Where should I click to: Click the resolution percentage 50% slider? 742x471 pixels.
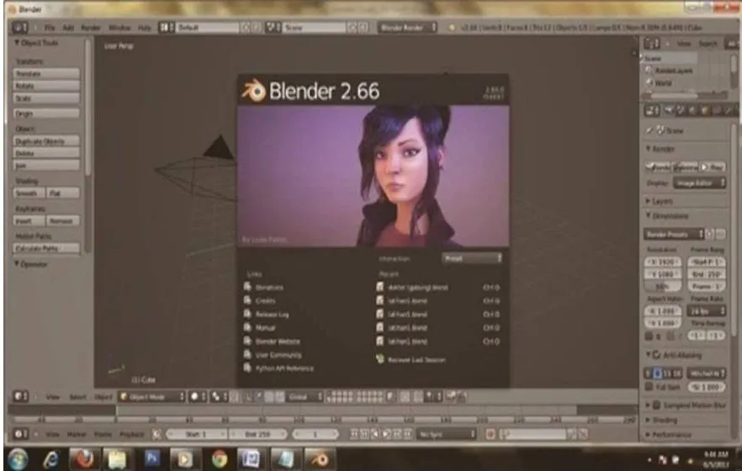663,286
